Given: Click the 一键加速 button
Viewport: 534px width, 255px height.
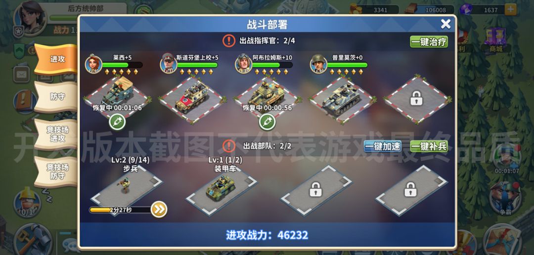Looking at the screenshot, I should 382,146.
